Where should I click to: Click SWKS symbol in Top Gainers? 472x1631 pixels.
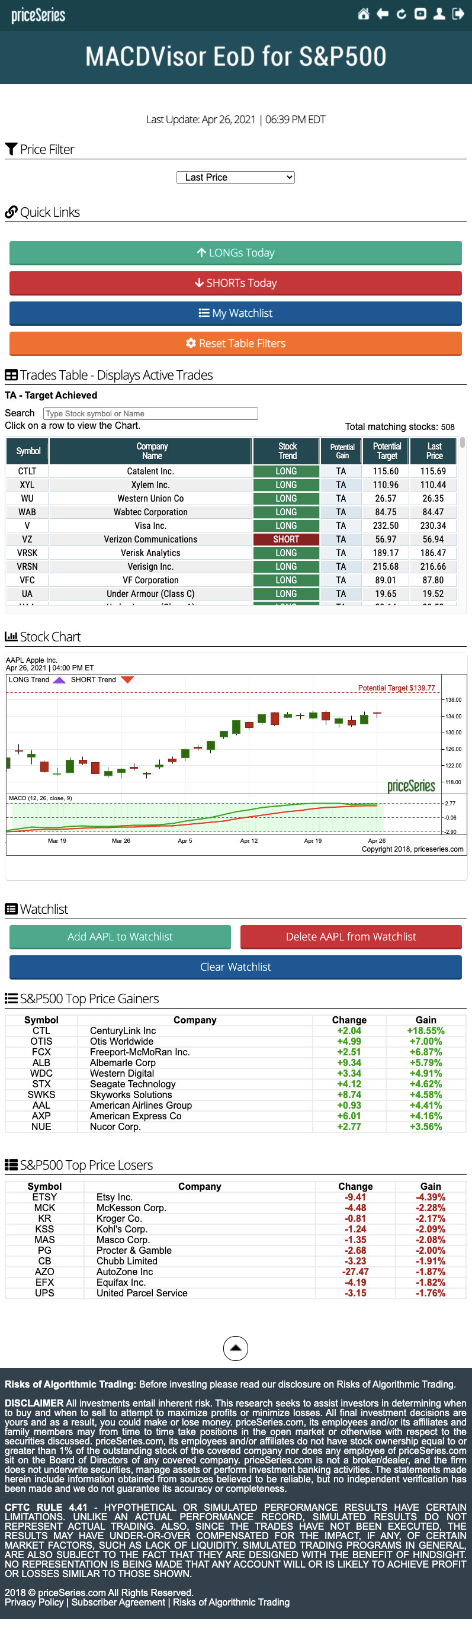[41, 1094]
